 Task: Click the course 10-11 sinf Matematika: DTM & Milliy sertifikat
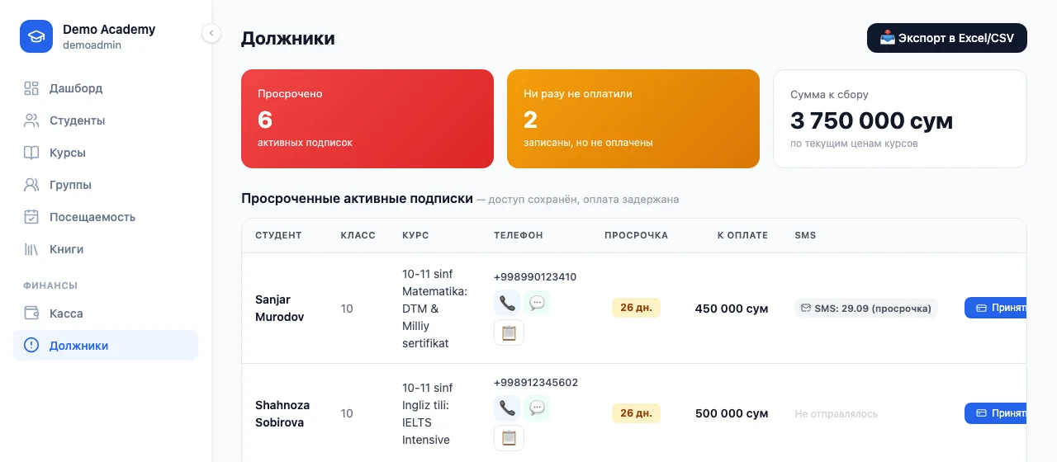click(435, 309)
